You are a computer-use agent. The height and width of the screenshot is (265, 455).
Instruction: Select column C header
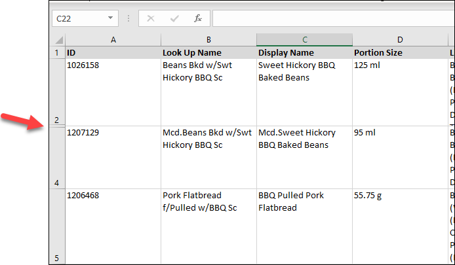(304, 40)
